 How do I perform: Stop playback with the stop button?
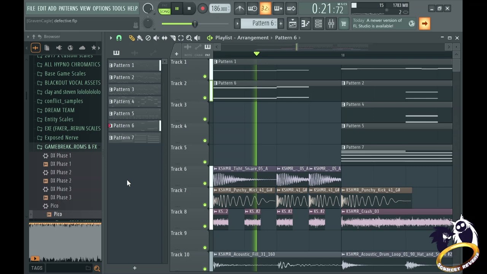point(189,8)
